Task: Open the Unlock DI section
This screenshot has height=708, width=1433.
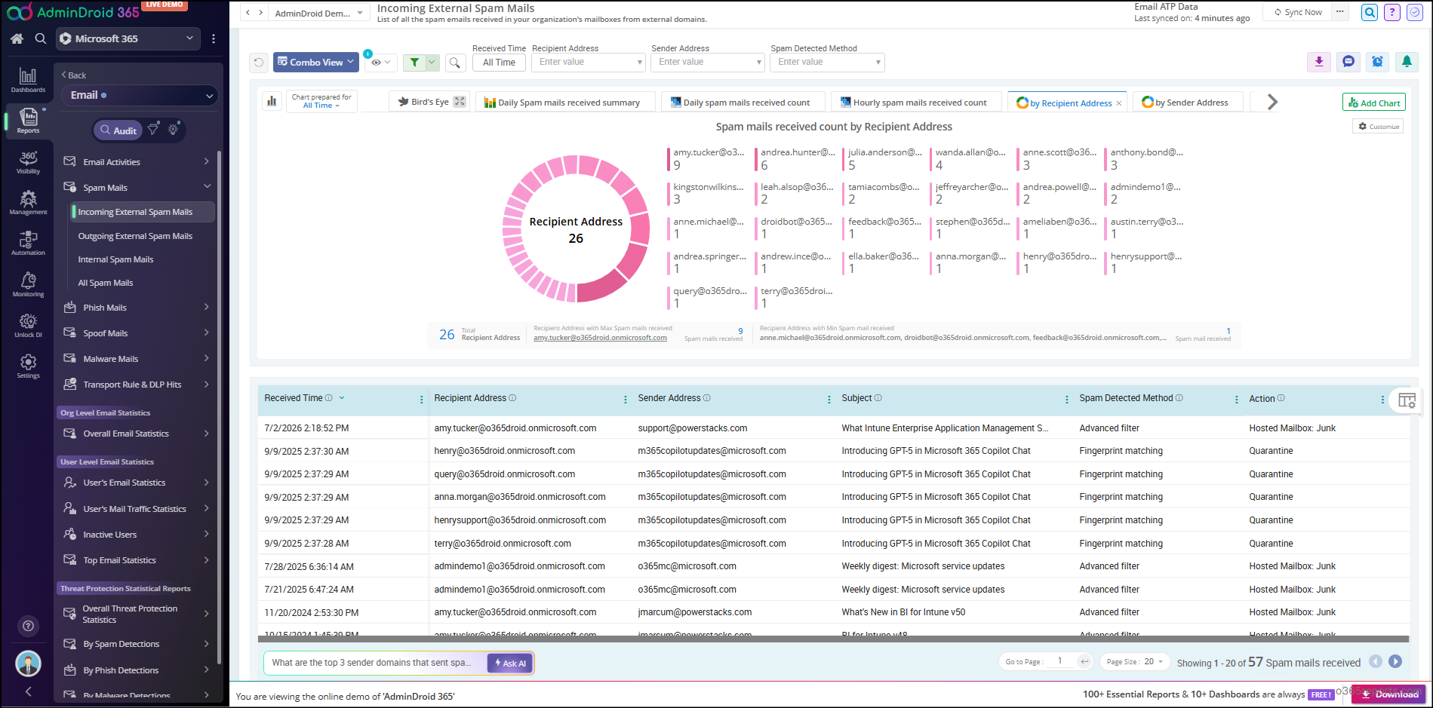Action: (x=28, y=325)
